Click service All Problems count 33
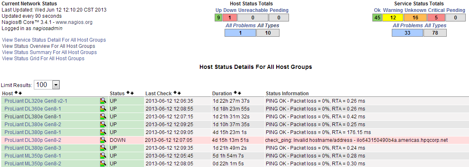Screen dimensions: 469x167 pyautogui.click(x=407, y=33)
